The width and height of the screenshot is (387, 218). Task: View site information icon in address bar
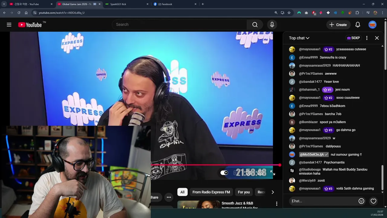(x=35, y=13)
